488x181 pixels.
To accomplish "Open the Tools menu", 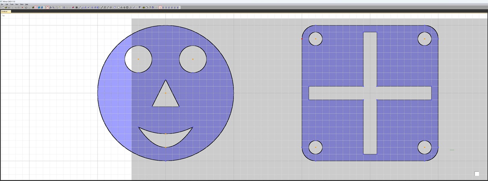I will click(x=12, y=4).
